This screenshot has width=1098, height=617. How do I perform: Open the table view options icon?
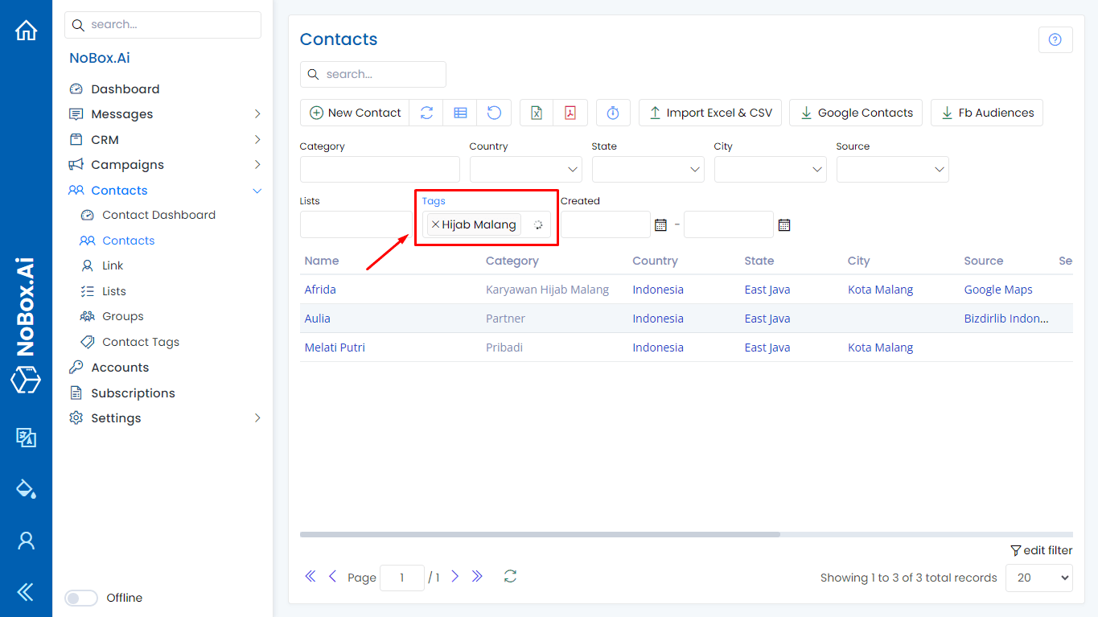tap(459, 113)
